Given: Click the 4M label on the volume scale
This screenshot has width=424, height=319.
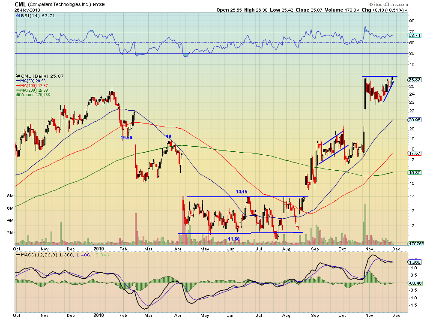Looking at the screenshot, I should coord(10,220).
